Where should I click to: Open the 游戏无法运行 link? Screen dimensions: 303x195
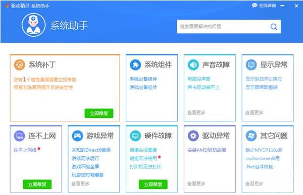point(85,158)
